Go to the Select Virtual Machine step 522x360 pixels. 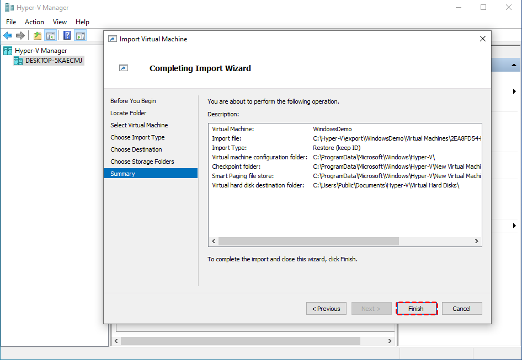tap(139, 125)
